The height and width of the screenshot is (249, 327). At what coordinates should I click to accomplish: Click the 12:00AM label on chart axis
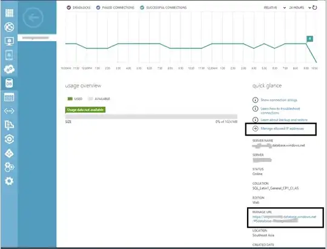point(212,68)
